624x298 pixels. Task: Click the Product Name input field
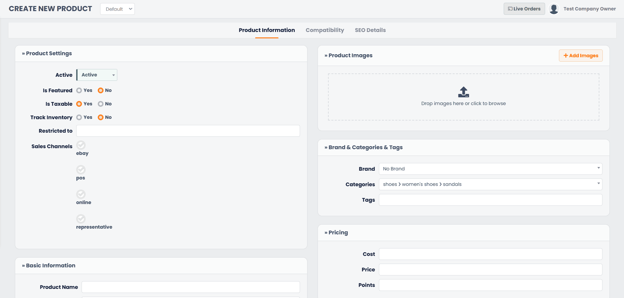[x=190, y=287]
